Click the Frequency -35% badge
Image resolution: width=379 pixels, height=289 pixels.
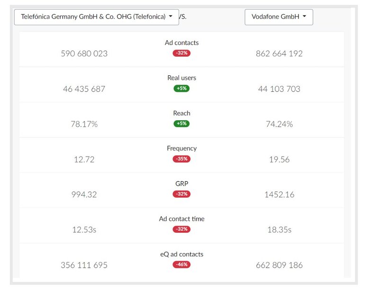coord(181,159)
